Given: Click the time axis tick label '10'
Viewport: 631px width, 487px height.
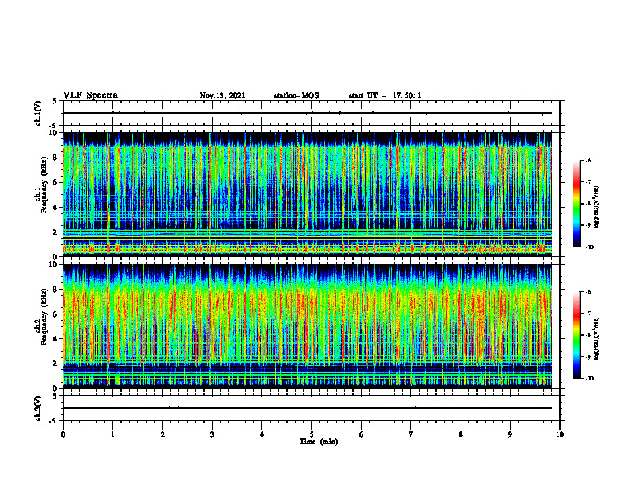Looking at the screenshot, I should point(560,434).
